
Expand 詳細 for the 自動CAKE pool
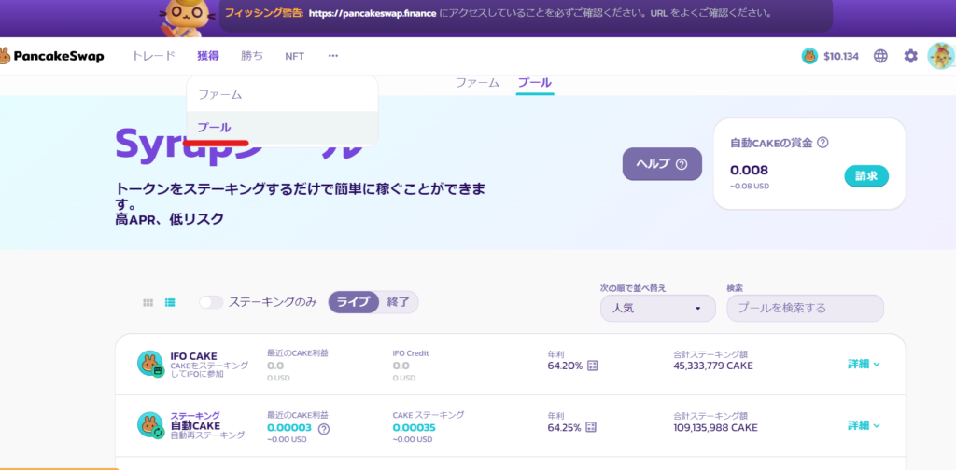[864, 425]
